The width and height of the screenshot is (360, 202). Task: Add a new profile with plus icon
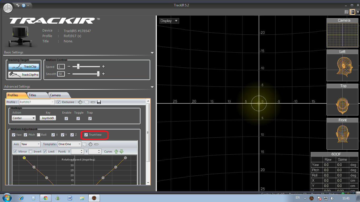[80, 102]
